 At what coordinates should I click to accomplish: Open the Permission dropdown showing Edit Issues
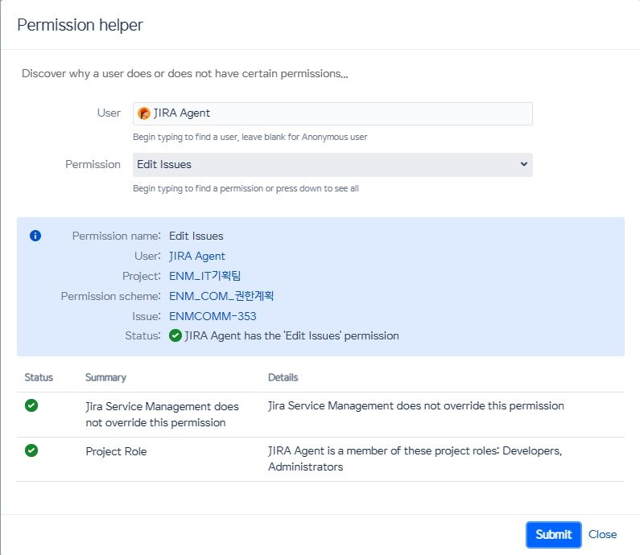click(332, 165)
